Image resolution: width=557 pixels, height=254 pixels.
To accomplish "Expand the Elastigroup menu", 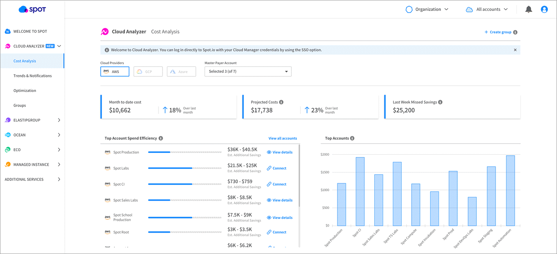I will tap(59, 120).
